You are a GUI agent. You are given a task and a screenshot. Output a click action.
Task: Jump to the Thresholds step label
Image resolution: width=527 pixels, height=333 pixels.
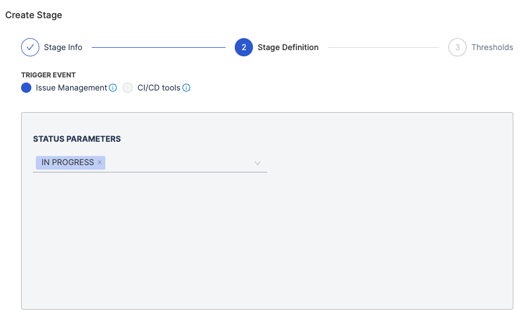492,47
